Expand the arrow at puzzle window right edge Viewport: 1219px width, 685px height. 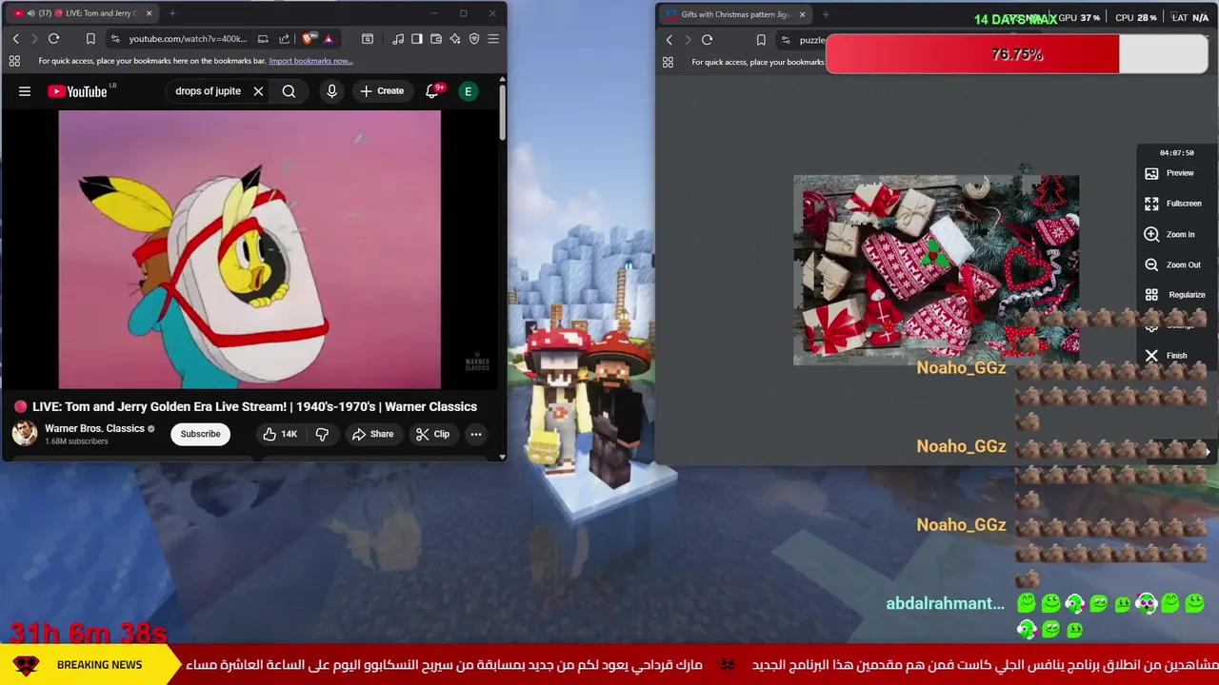pos(1207,452)
